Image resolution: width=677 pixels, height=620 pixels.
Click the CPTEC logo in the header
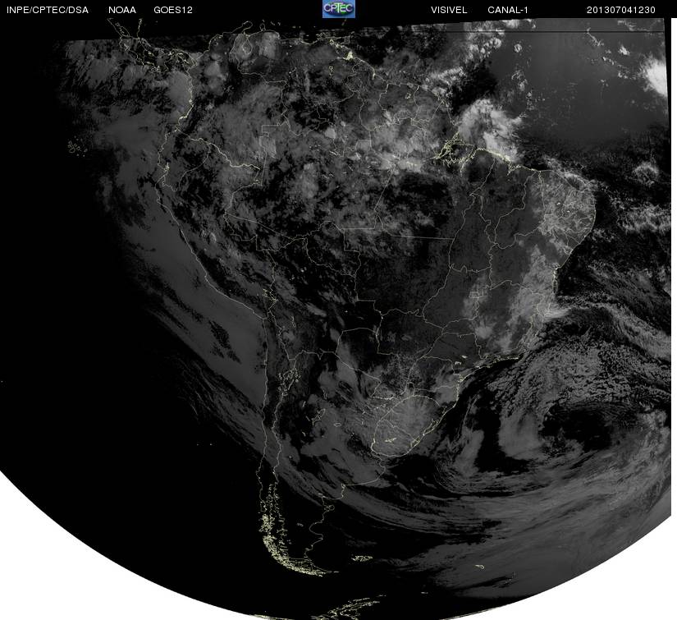[339, 9]
